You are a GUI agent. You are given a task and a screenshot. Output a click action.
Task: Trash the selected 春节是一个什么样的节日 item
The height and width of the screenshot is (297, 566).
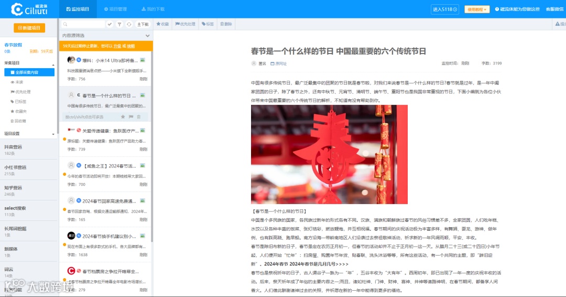coord(139,116)
